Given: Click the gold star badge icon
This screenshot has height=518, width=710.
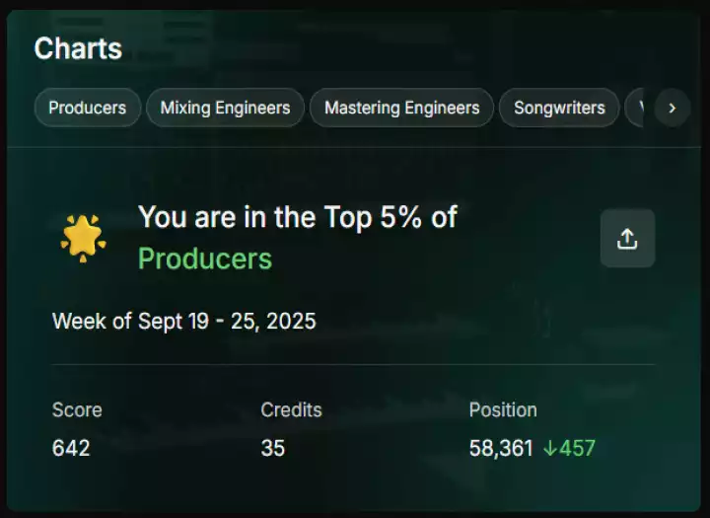Looking at the screenshot, I should coord(82,238).
